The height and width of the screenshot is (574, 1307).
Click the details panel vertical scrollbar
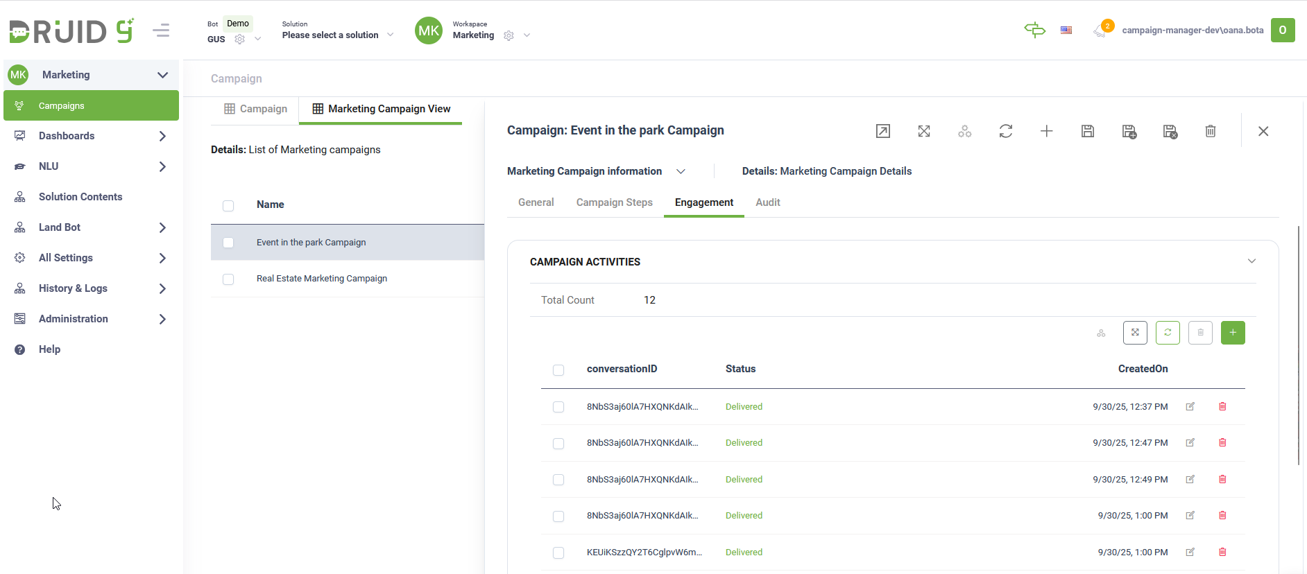1298,345
